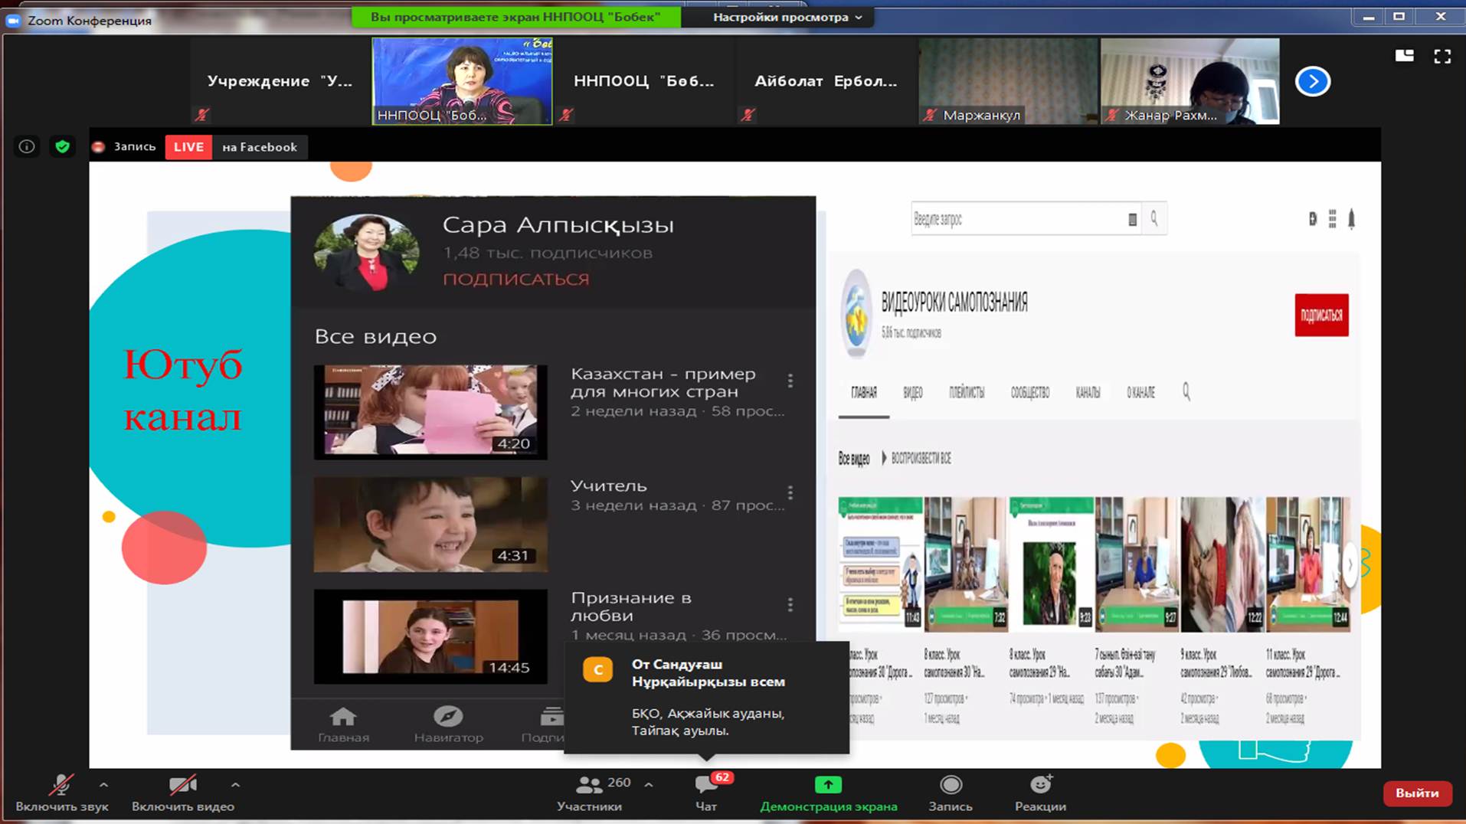
Task: Select the Маржанкул participant tile
Action: (x=1008, y=81)
